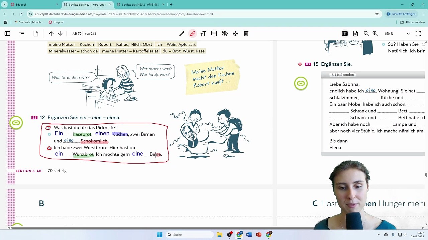Enter fullscreen mode
This screenshot has width=428, height=240.
coord(418,34)
